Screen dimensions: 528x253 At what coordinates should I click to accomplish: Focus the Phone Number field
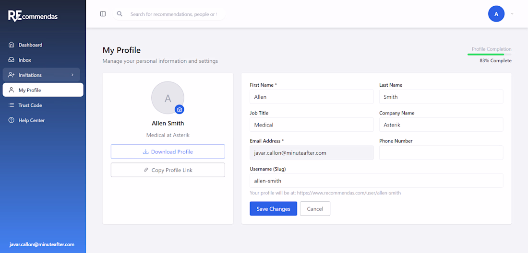tap(441, 153)
